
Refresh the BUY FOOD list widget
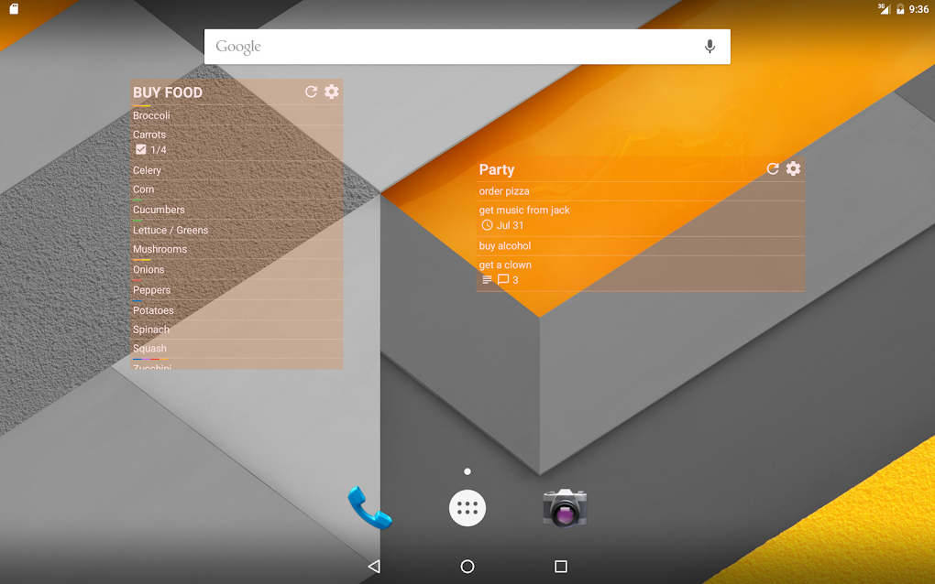(x=311, y=92)
